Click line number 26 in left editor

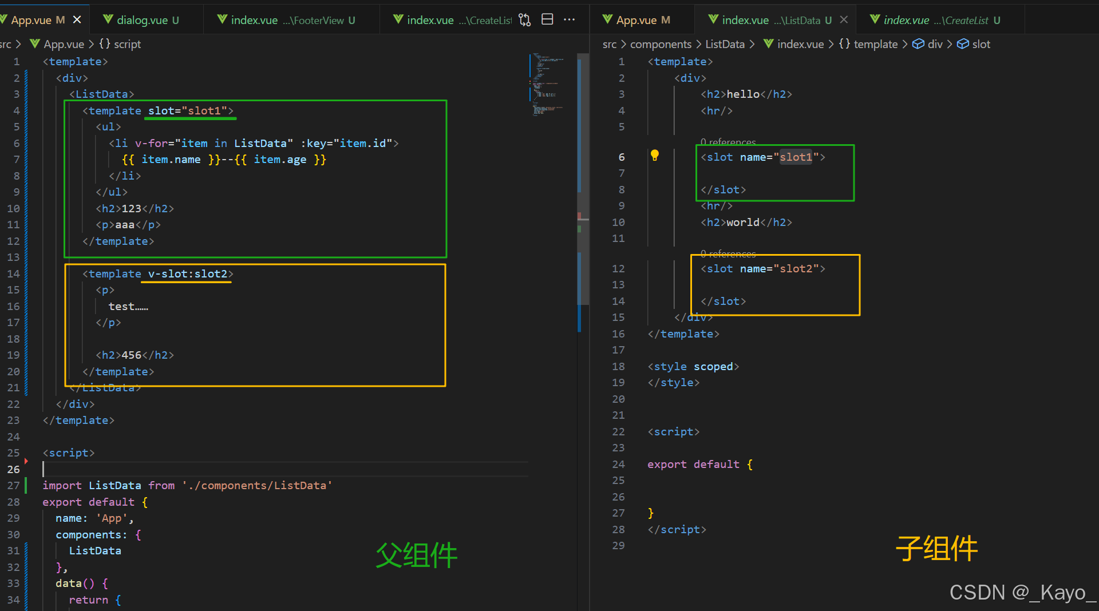tap(13, 469)
